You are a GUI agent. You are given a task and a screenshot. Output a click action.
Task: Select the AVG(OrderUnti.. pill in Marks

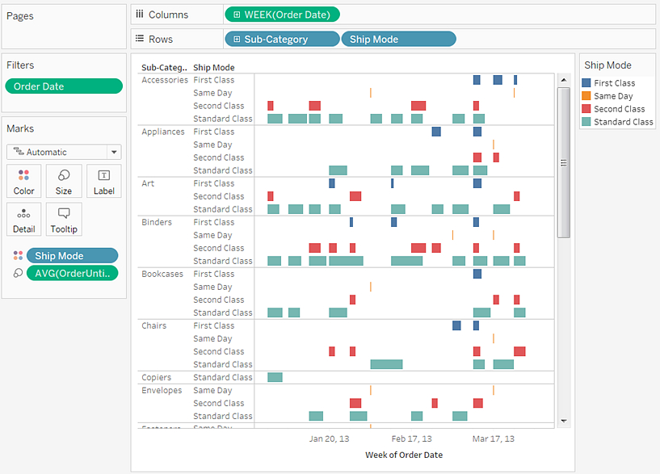click(72, 274)
